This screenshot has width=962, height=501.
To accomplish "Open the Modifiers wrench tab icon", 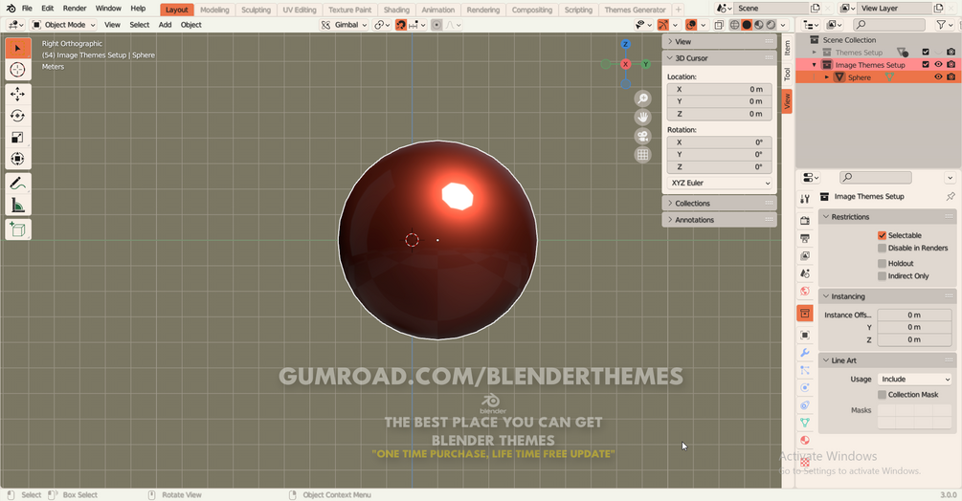I will pyautogui.click(x=805, y=353).
